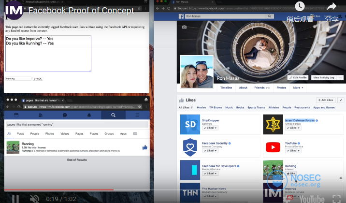The width and height of the screenshot is (346, 203).
Task: Open mobile Facebook notifications bell
Action: coord(89,115)
